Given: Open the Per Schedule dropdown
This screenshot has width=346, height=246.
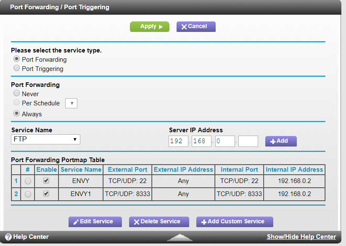Looking at the screenshot, I should 71,103.
